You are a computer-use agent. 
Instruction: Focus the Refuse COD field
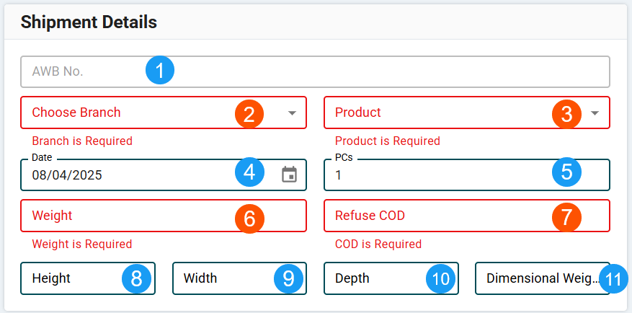(x=432, y=216)
